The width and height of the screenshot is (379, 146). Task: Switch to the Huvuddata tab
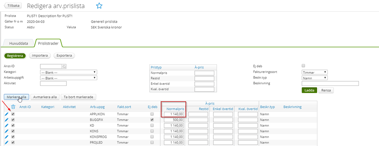click(19, 43)
